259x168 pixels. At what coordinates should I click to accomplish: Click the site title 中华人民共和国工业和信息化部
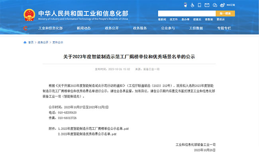[x=83, y=14]
